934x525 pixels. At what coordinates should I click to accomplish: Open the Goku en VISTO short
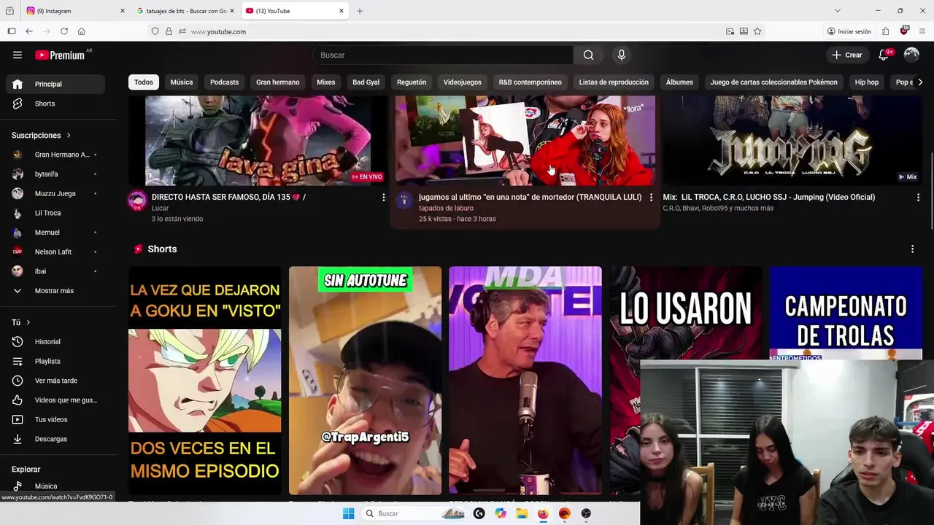click(x=204, y=381)
